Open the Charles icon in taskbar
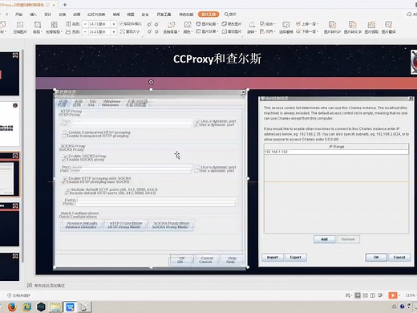 84,307
